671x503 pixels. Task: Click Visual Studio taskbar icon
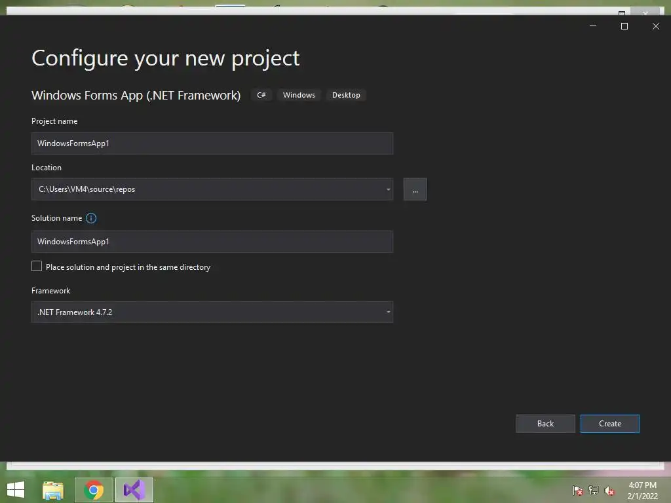pyautogui.click(x=134, y=490)
